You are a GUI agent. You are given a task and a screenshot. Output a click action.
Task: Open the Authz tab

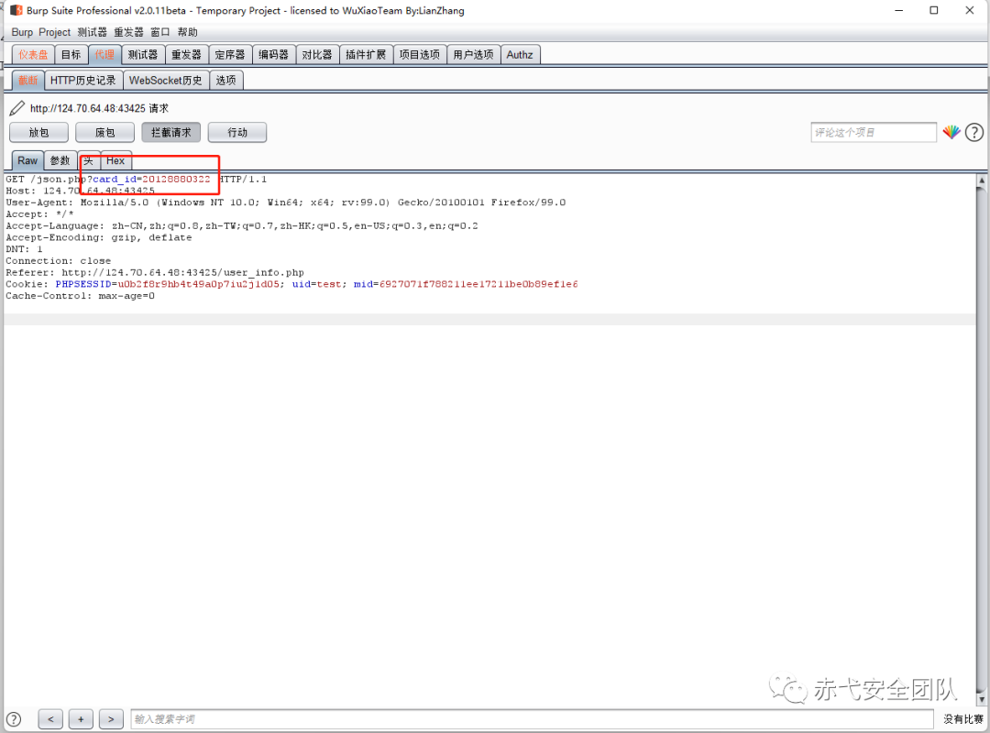tap(520, 55)
